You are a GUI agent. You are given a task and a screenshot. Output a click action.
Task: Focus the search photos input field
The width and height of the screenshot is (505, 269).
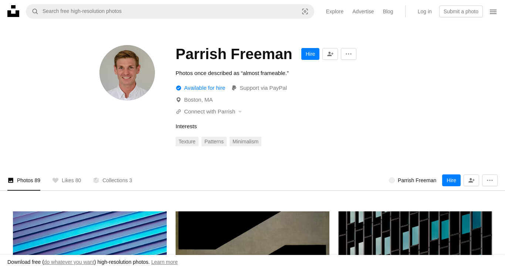(170, 11)
